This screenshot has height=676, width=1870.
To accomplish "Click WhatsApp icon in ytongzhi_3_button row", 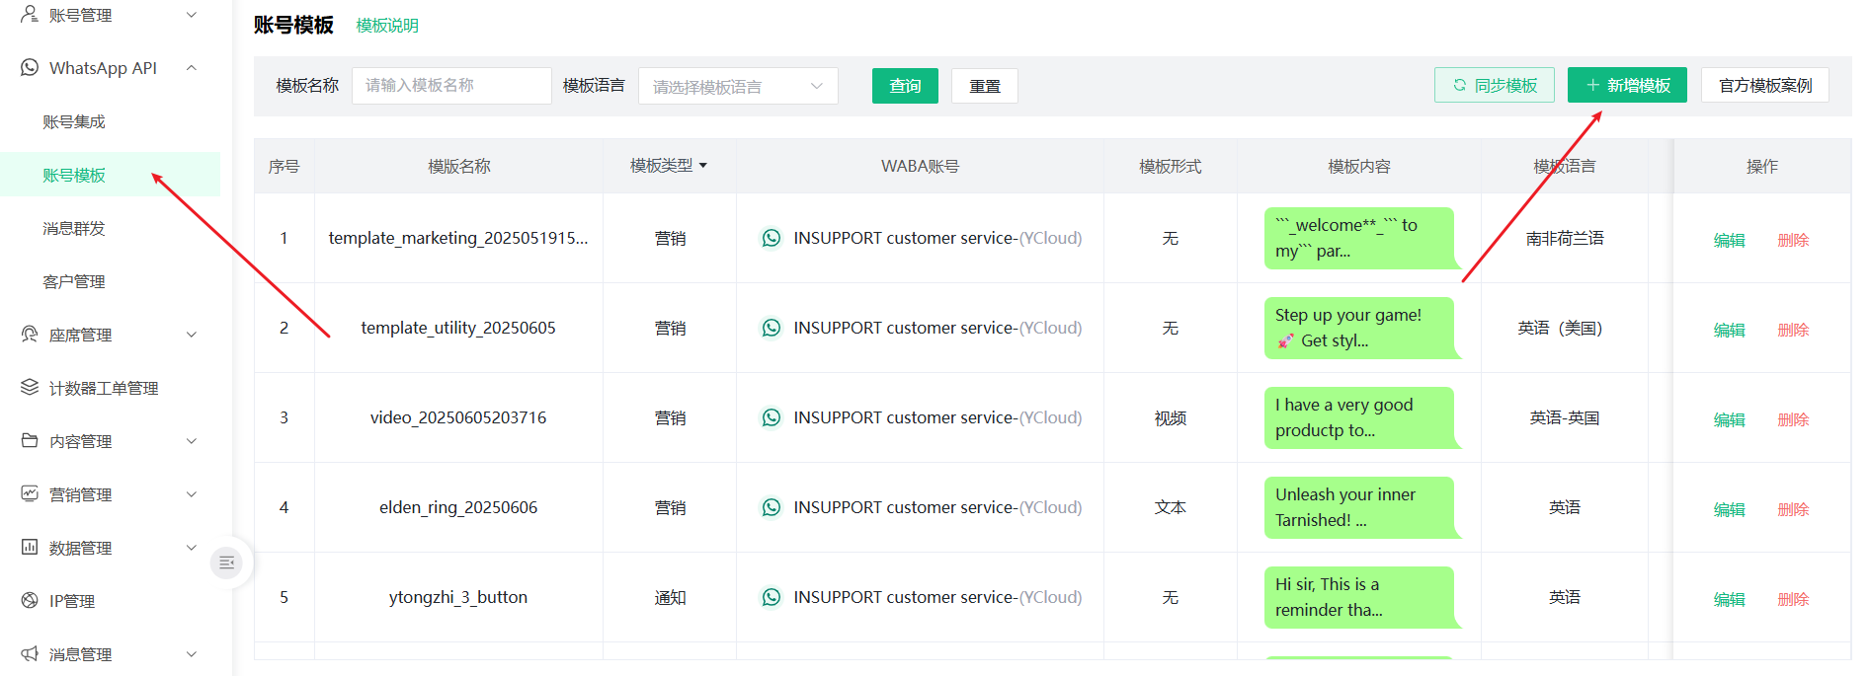I will click(772, 597).
